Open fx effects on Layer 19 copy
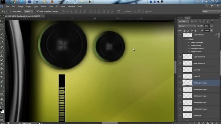The height and width of the screenshot is (124, 221). (216, 34)
